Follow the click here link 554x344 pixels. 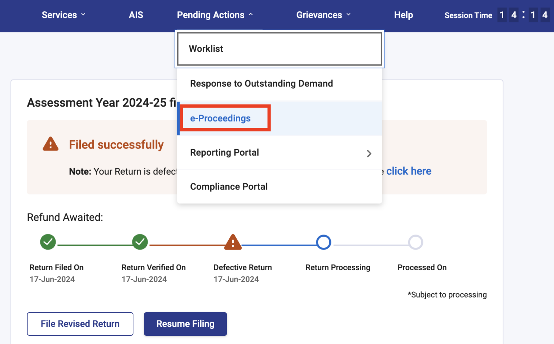409,171
